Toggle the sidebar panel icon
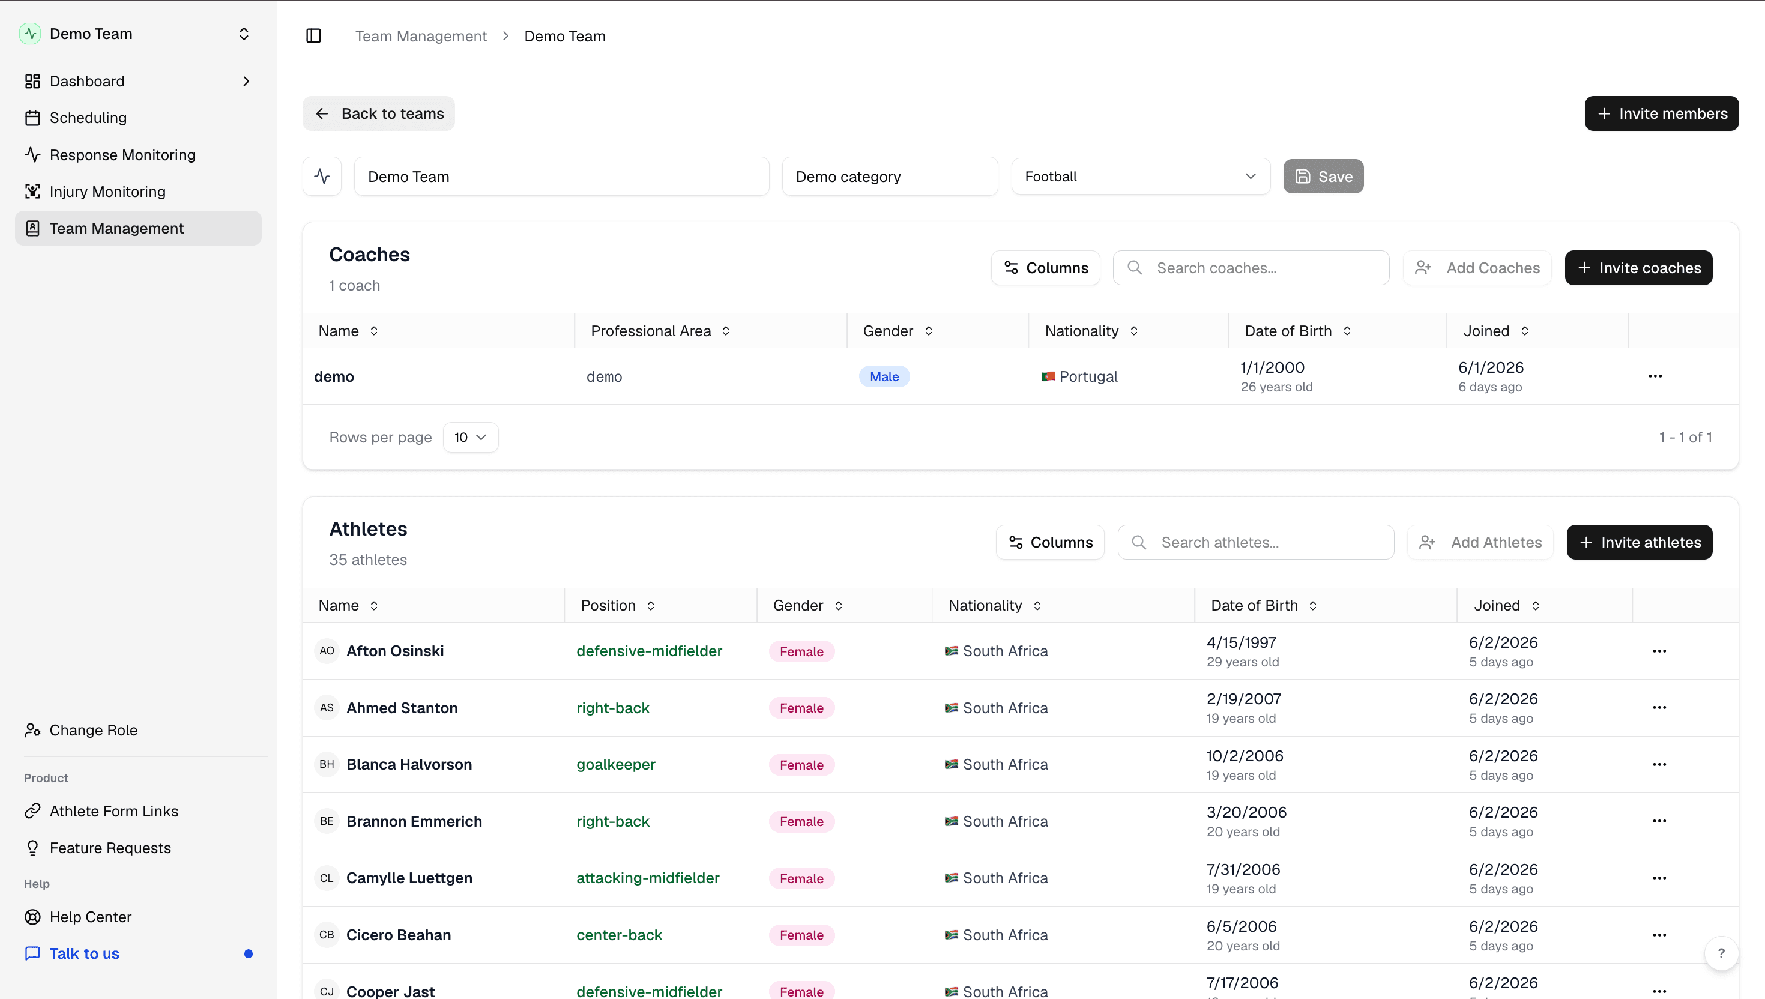The image size is (1765, 999). (x=313, y=35)
